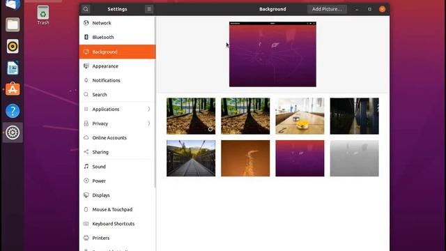446x251 pixels.
Task: Open Mouse & Touchpad settings
Action: point(117,209)
